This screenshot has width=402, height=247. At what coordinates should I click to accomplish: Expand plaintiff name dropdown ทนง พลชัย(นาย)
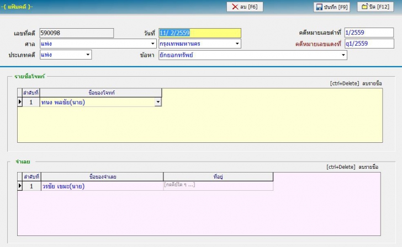click(x=158, y=102)
